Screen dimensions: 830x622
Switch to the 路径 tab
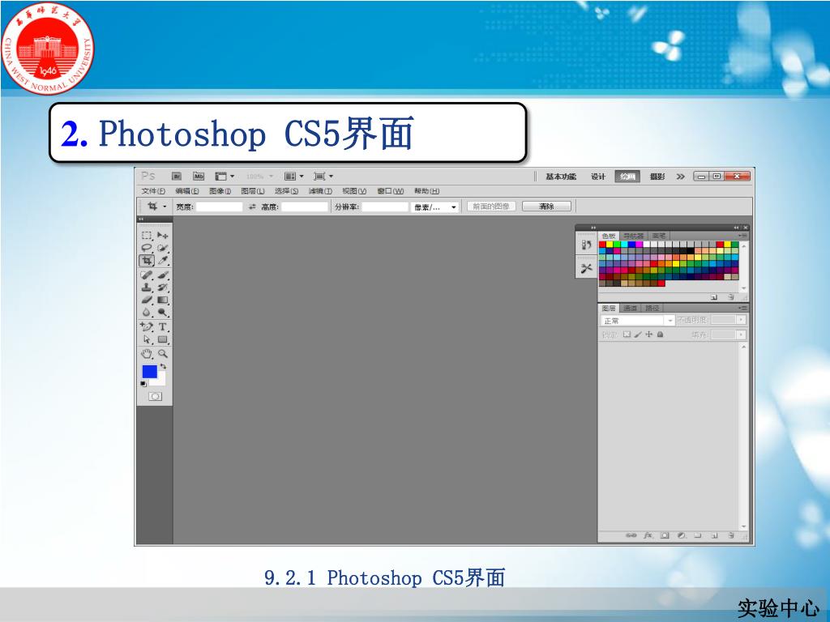click(652, 308)
